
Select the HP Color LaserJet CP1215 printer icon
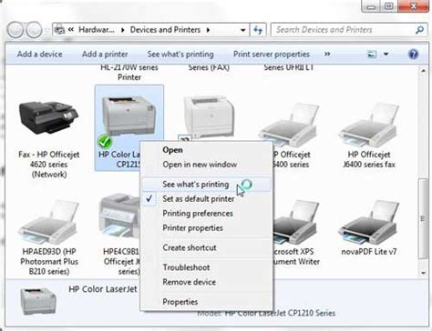tap(129, 116)
